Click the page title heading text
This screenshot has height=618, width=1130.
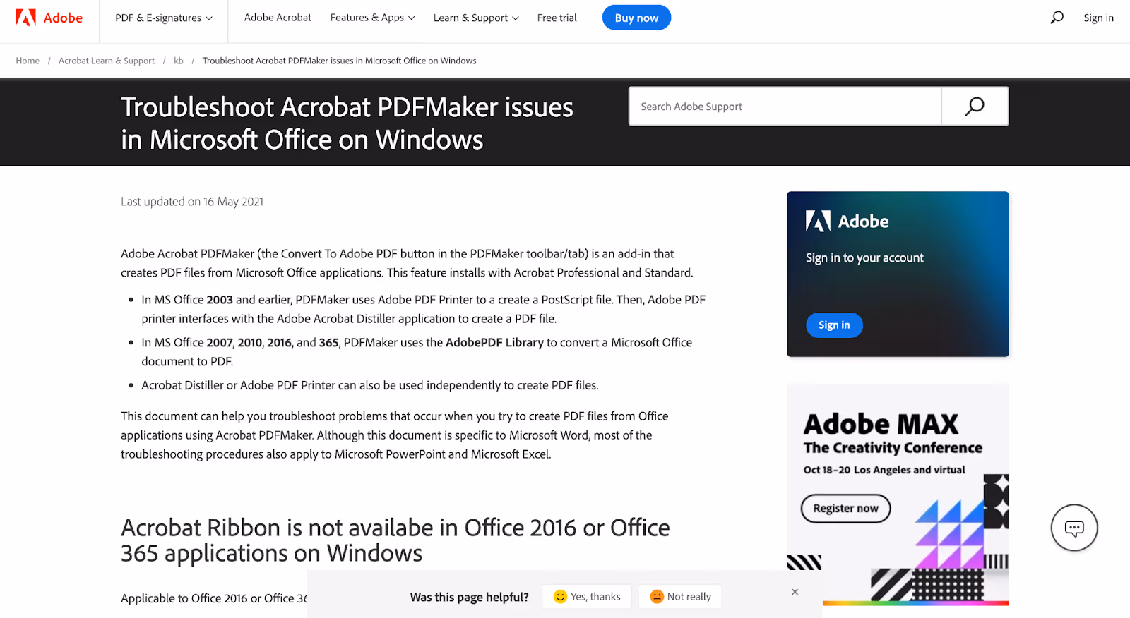click(347, 123)
